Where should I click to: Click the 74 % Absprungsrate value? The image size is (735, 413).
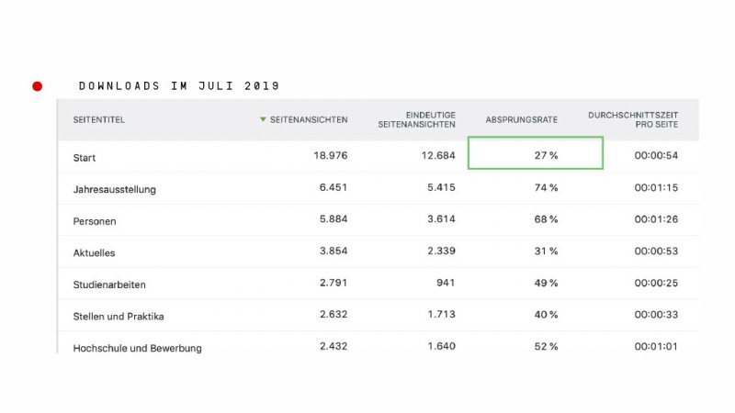(x=546, y=187)
